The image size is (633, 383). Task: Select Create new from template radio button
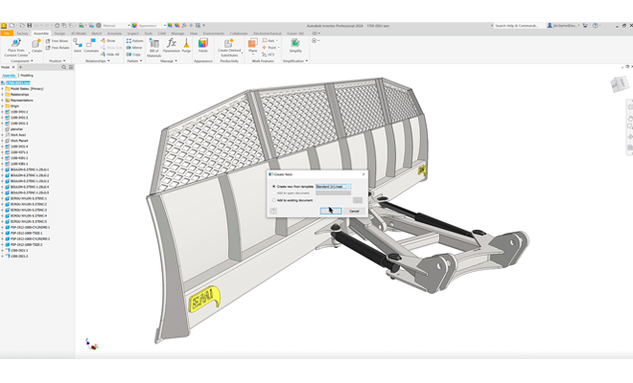pyautogui.click(x=274, y=187)
